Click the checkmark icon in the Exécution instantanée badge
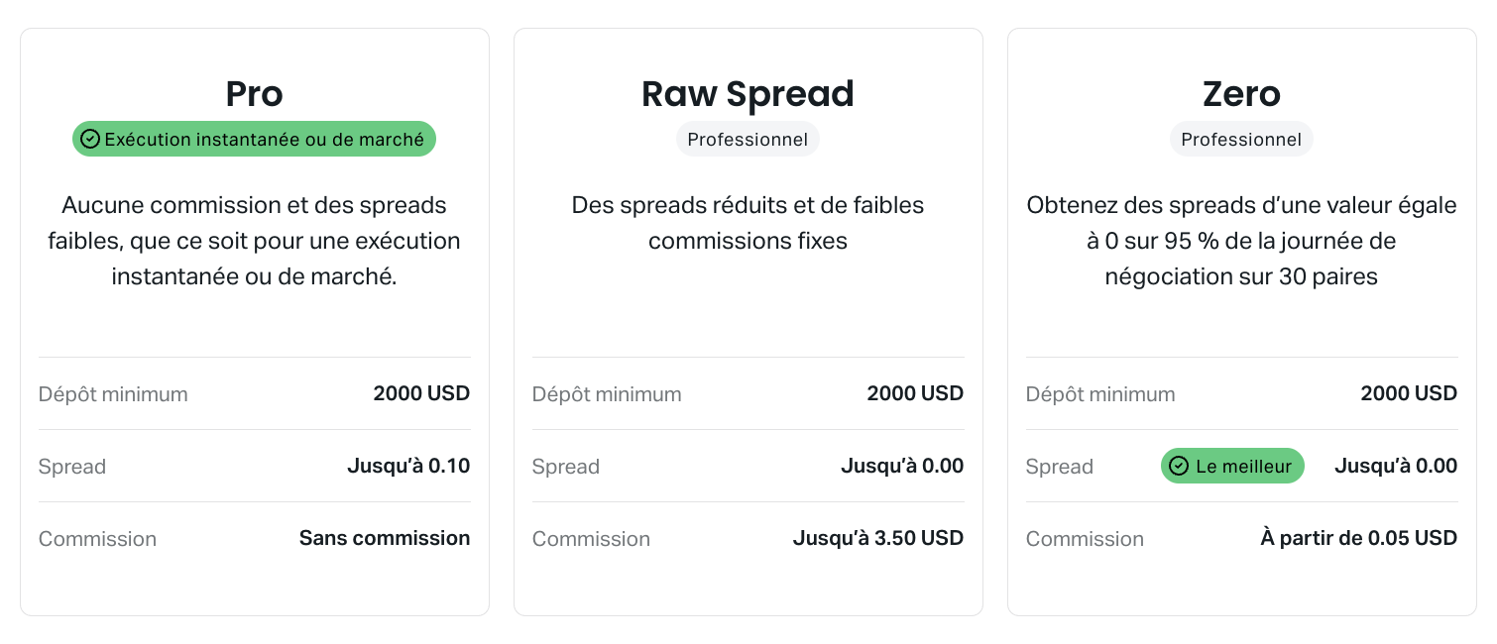This screenshot has height=644, width=1497. pos(90,140)
